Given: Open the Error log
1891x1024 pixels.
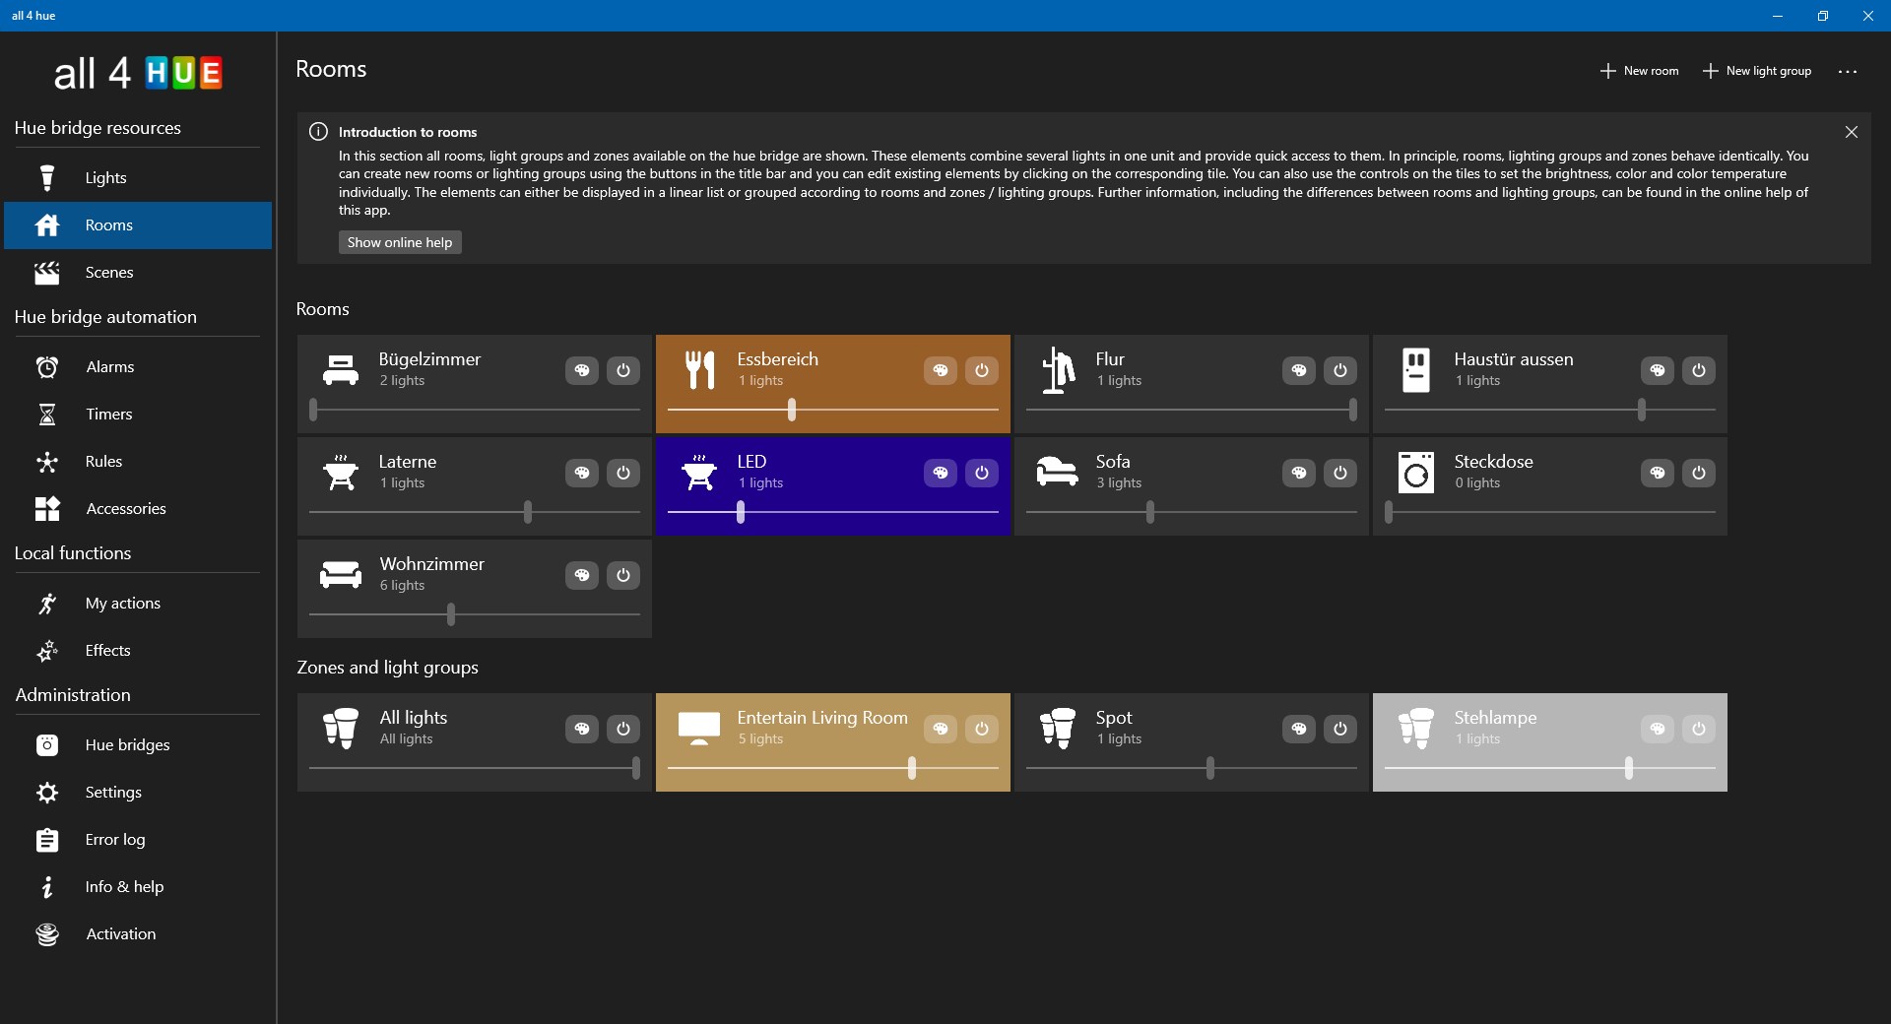Looking at the screenshot, I should [x=114, y=839].
